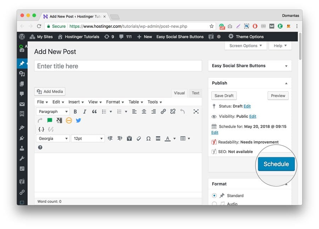This screenshot has height=229, width=319.
Task: Select the Standard post format
Action: (x=214, y=195)
